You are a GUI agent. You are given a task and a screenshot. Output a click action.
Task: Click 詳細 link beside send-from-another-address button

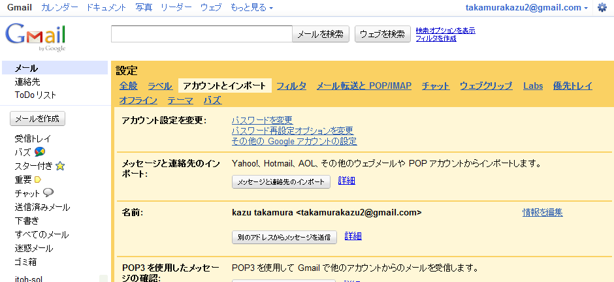point(353,236)
